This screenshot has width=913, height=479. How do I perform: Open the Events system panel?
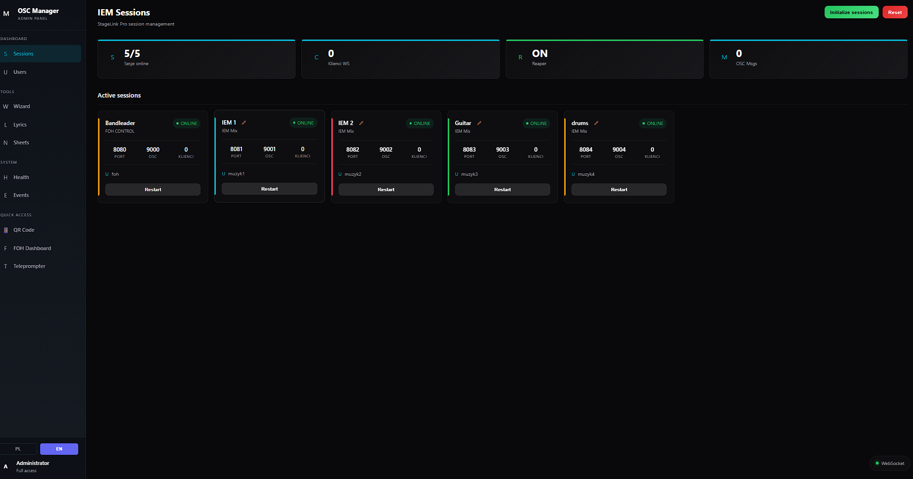(x=21, y=195)
